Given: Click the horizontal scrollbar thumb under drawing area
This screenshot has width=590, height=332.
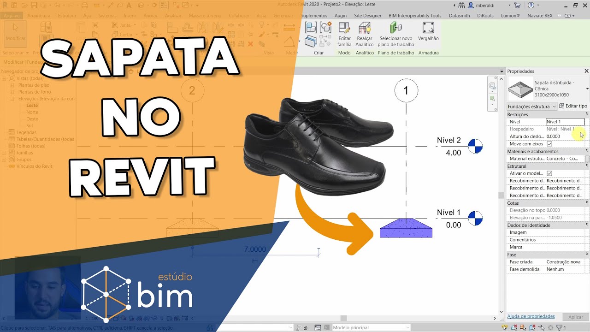Looking at the screenshot, I should coord(343,318).
